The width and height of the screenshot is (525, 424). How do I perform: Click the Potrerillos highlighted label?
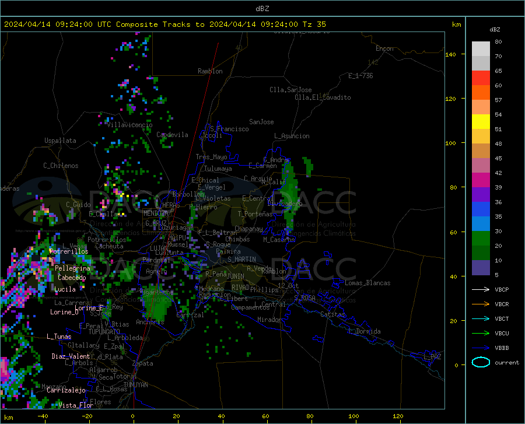pos(69,251)
